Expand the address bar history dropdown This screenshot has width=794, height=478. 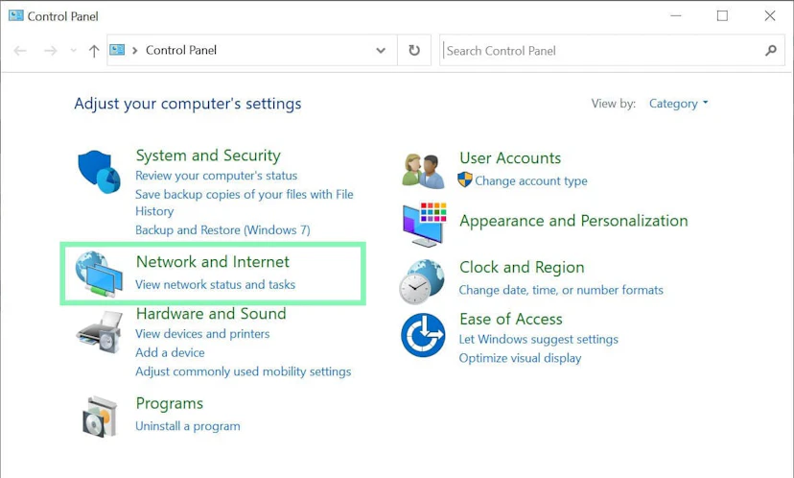coord(381,50)
